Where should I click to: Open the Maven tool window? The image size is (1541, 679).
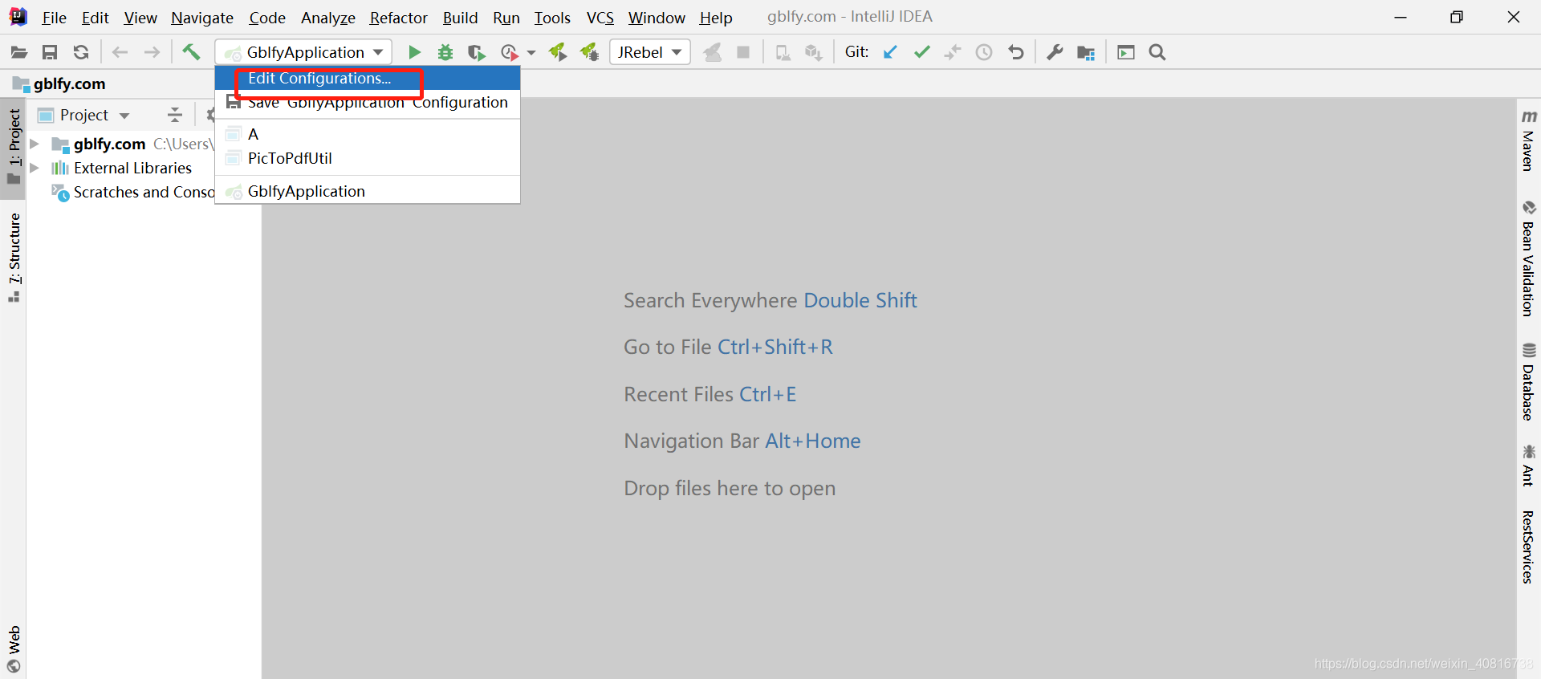click(x=1528, y=141)
